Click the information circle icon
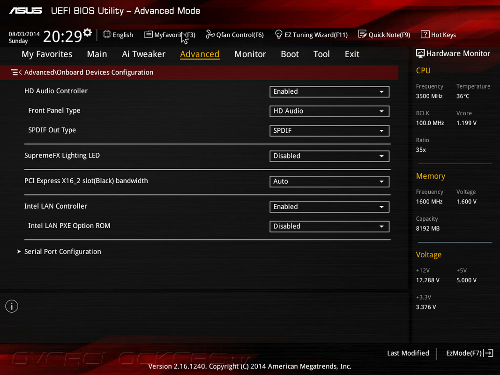Viewport: 500px width, 375px height. 12,306
